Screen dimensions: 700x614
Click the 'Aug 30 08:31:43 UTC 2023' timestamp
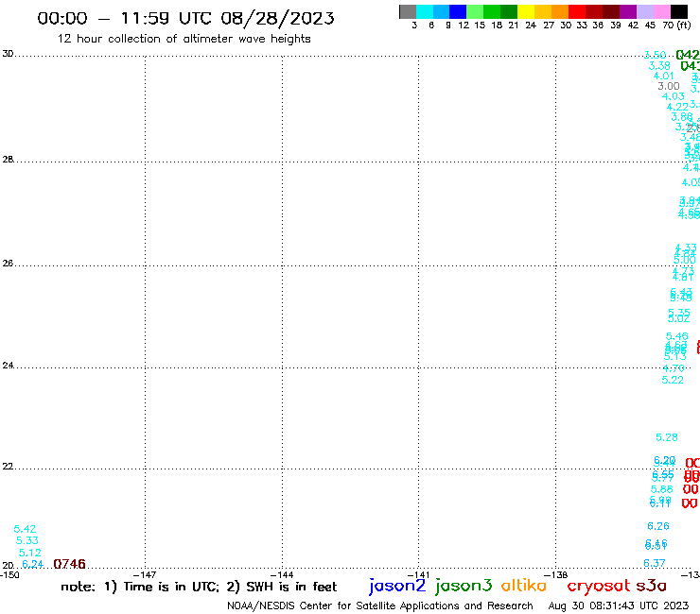click(619, 605)
